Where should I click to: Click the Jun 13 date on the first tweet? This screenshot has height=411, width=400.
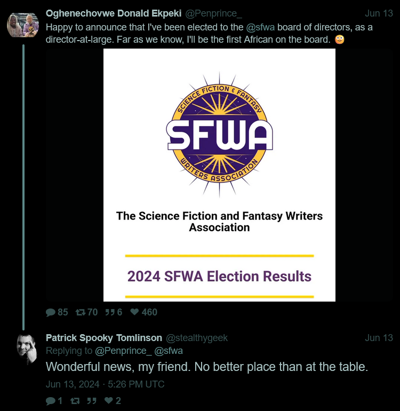(x=379, y=13)
